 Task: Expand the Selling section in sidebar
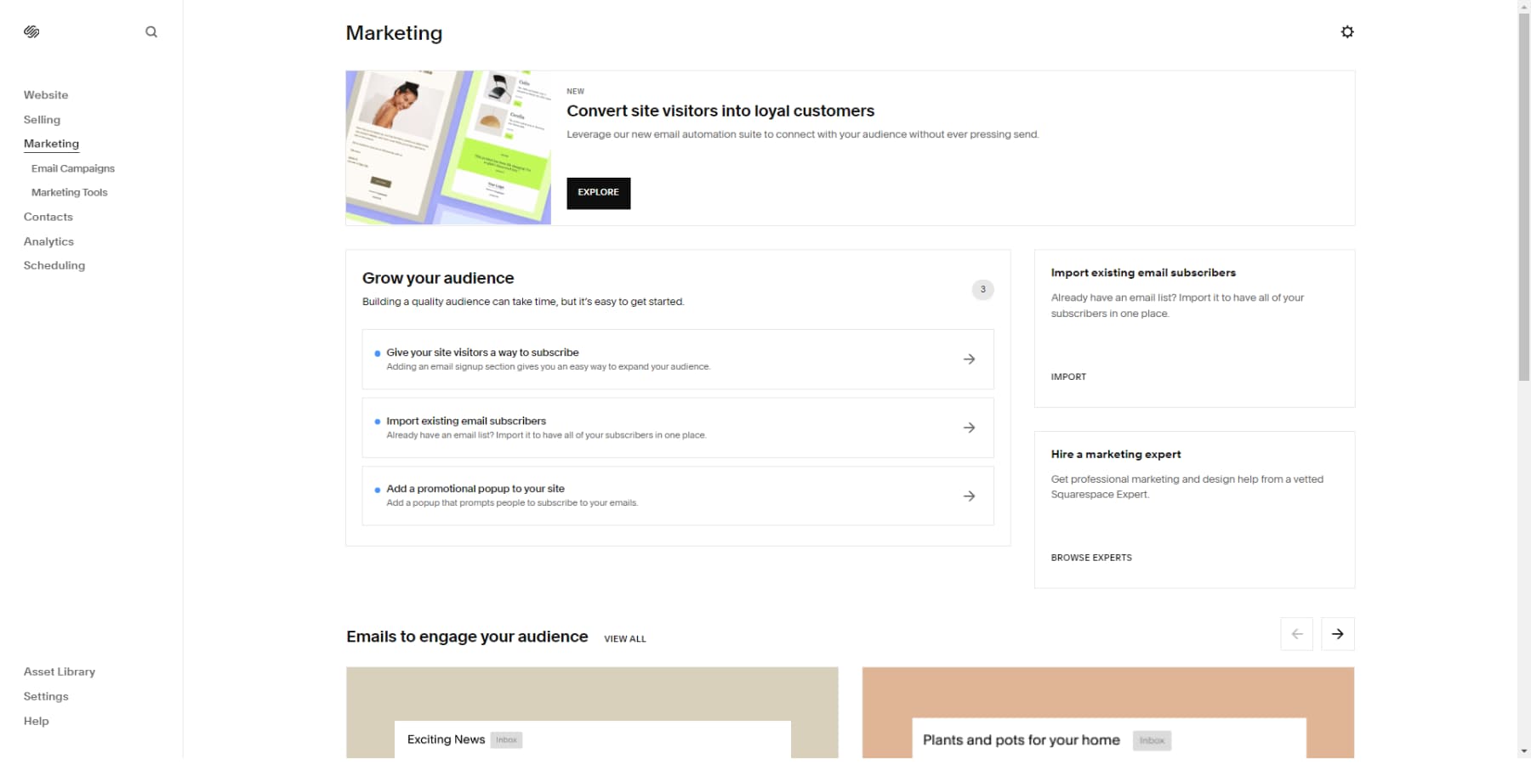(x=42, y=120)
